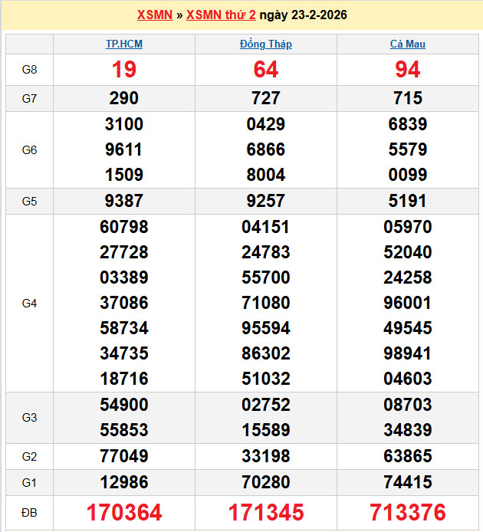The height and width of the screenshot is (532, 483).
Task: Click TP.HCM special prize number 170364
Action: (124, 512)
